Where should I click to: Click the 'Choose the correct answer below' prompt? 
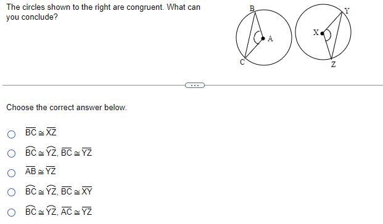(67, 108)
